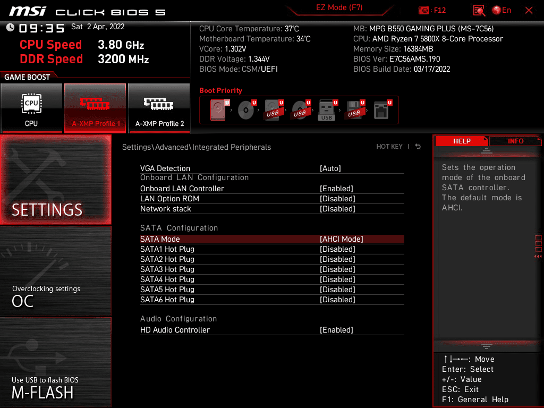The image size is (544, 408).
Task: Enable CPU Game Boost button
Action: click(31, 108)
